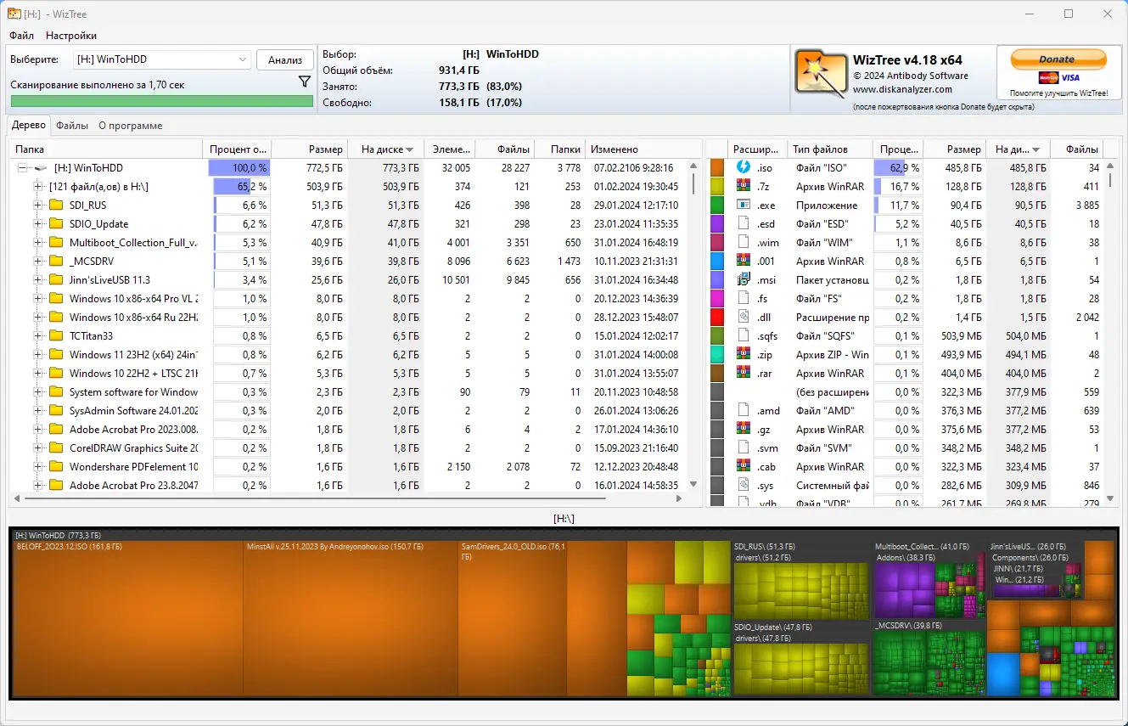1128x726 pixels.
Task: Click the Multiboot_Collection_Full folder icon
Action: pyautogui.click(x=56, y=243)
